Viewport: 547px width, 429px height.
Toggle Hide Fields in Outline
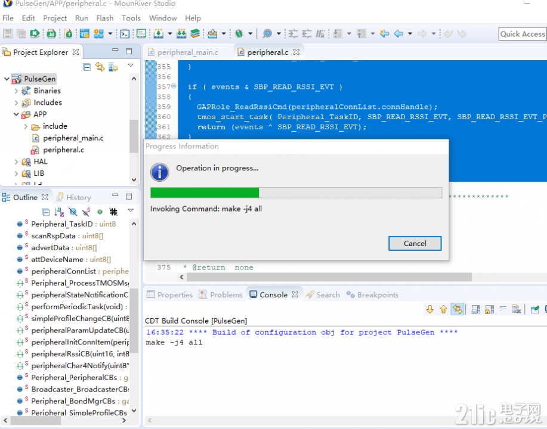point(73,212)
